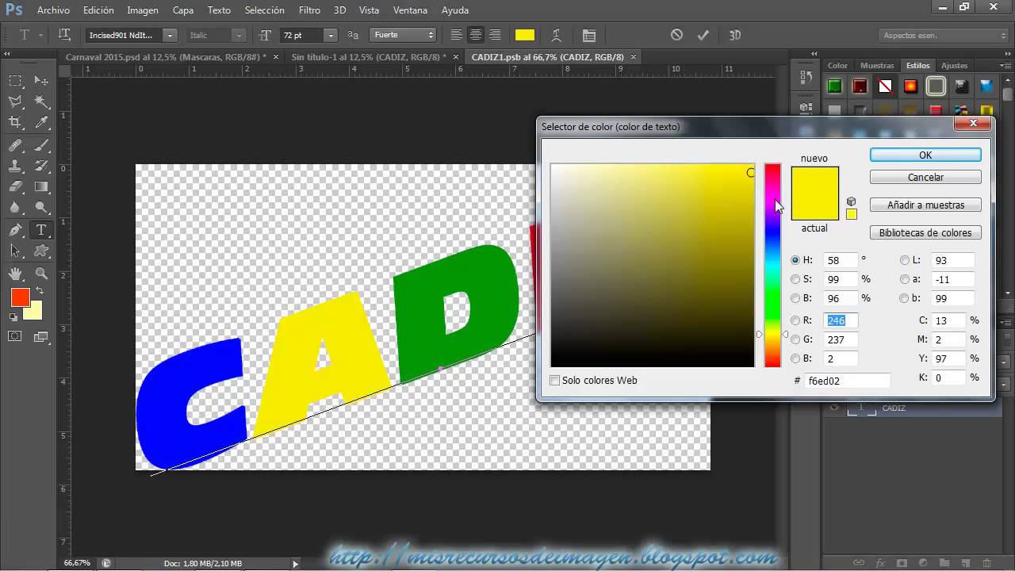Commit the current text edits

click(x=703, y=35)
